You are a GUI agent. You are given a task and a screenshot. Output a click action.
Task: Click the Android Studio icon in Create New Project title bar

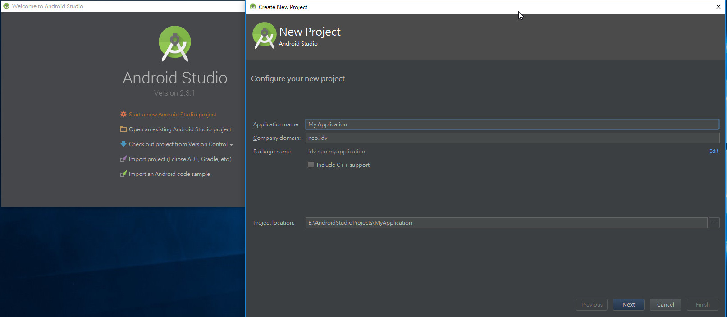tap(253, 7)
